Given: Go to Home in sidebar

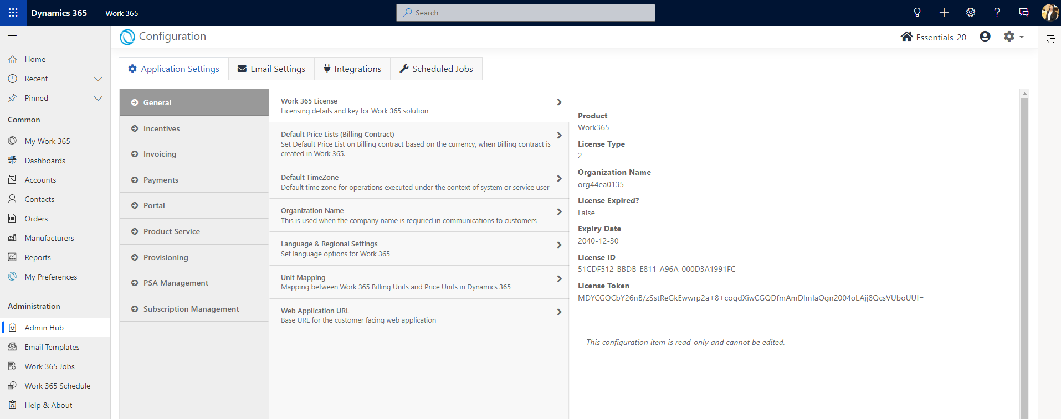Looking at the screenshot, I should pyautogui.click(x=55, y=59).
